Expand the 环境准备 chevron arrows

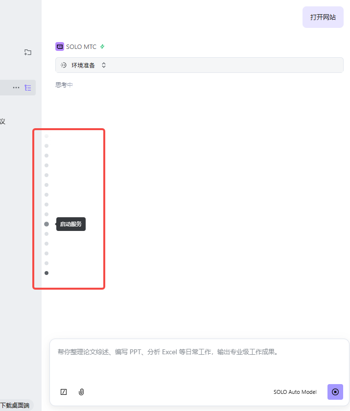point(104,65)
